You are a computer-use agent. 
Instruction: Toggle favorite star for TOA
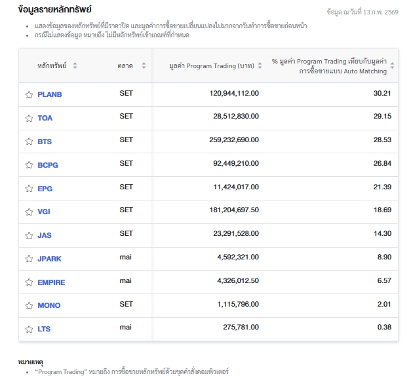pyautogui.click(x=29, y=119)
